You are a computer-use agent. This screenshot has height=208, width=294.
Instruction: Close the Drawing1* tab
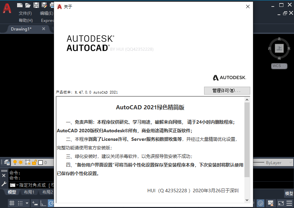point(43,29)
